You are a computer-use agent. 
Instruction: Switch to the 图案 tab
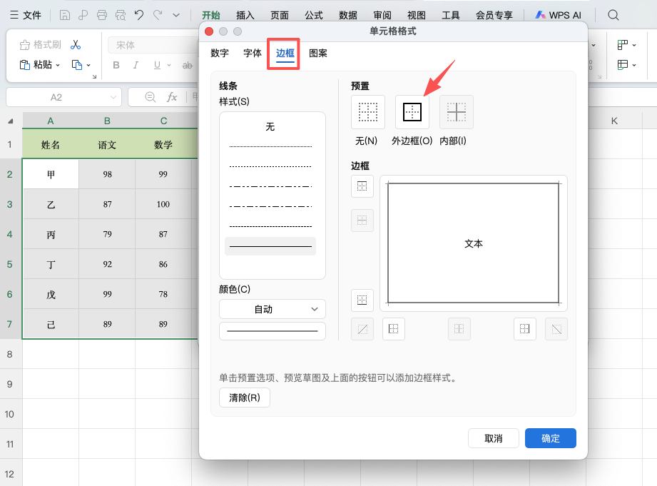pyautogui.click(x=318, y=54)
